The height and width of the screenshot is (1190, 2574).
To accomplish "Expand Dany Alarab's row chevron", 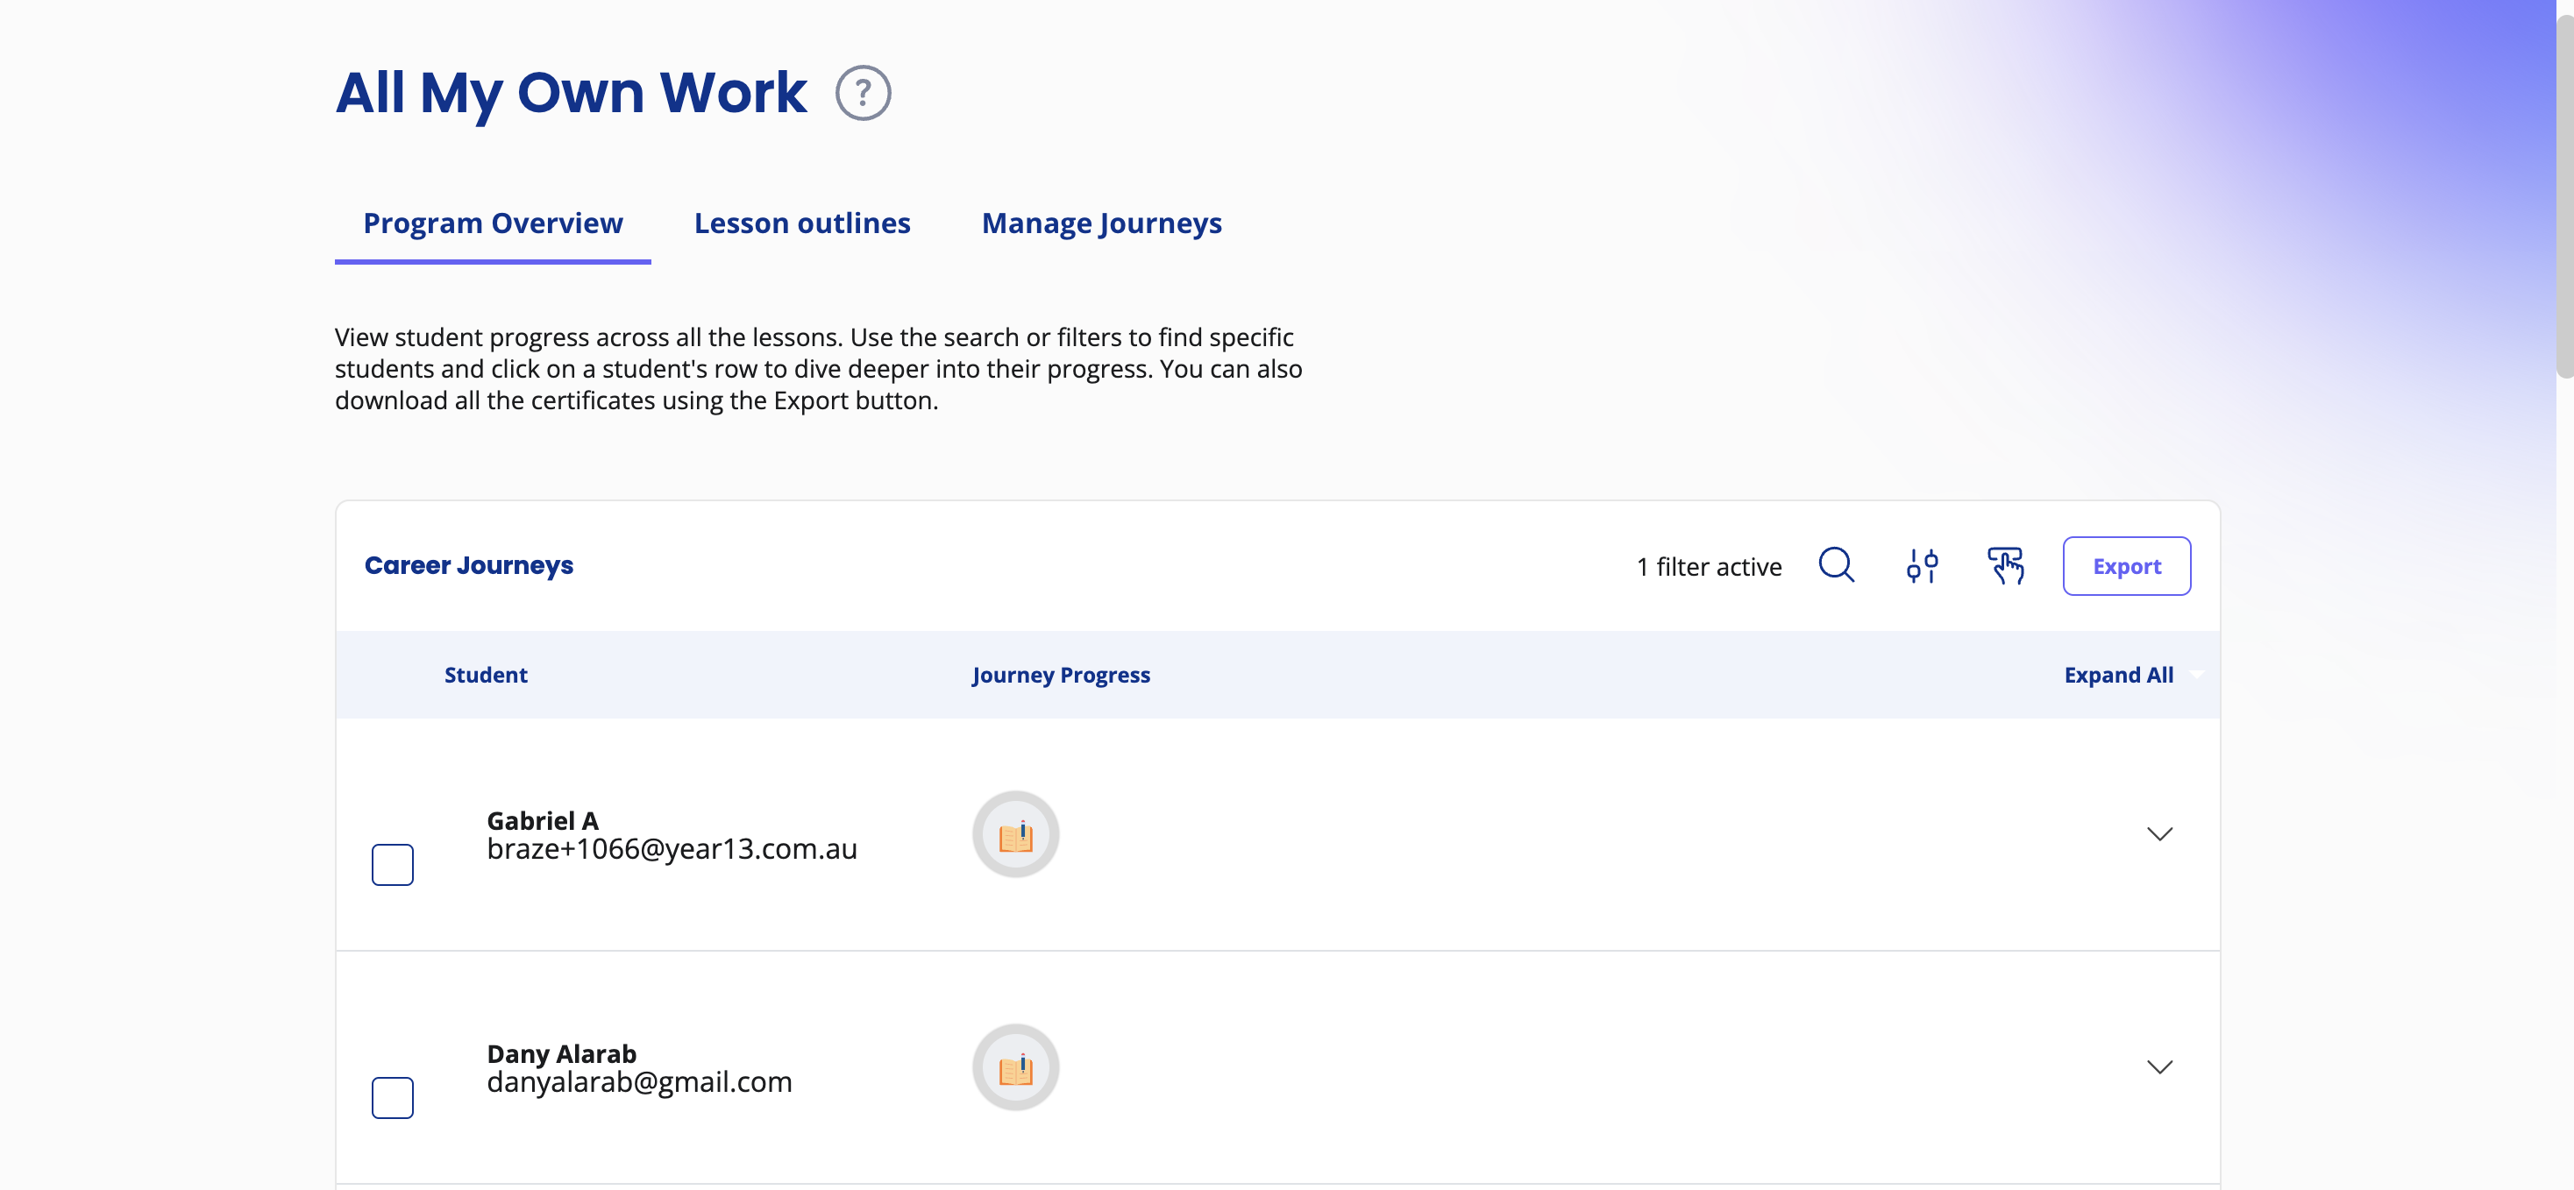I will [x=2159, y=1067].
